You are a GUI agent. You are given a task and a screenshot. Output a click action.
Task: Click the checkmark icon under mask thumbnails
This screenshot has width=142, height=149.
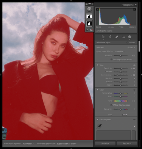[87, 30]
